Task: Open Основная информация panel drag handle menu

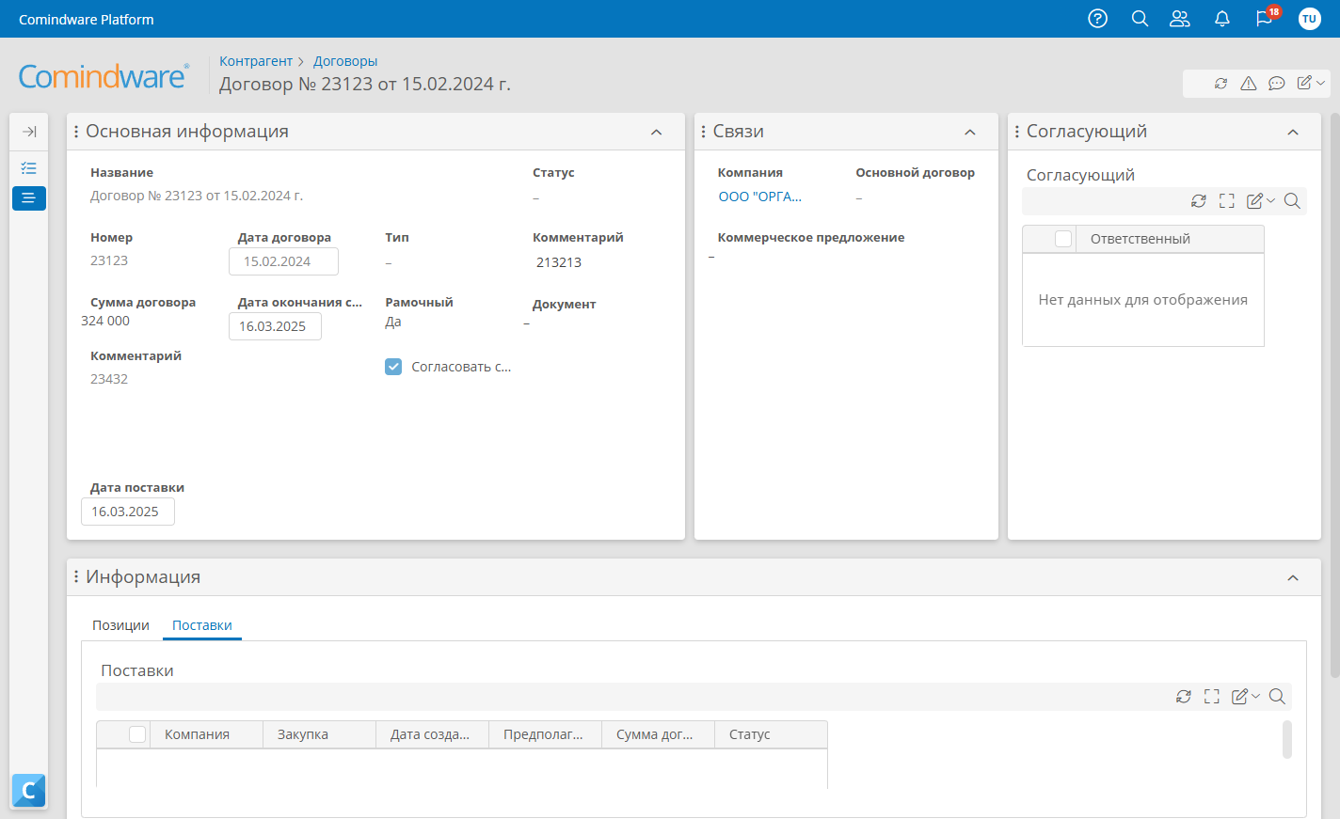Action: click(x=76, y=132)
